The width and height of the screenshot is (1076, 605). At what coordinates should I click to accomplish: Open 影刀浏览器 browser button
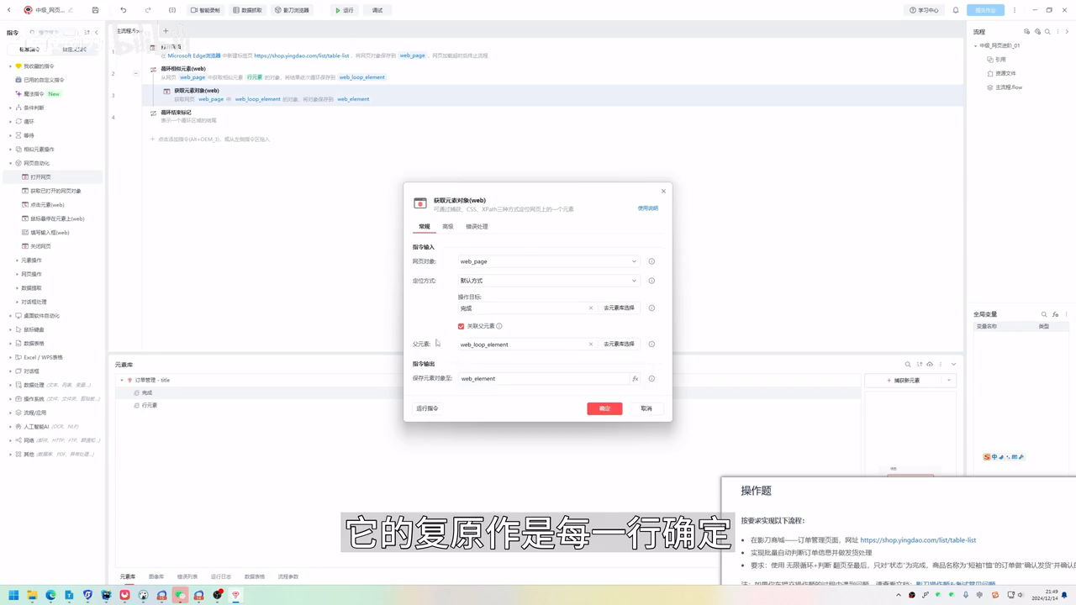292,10
